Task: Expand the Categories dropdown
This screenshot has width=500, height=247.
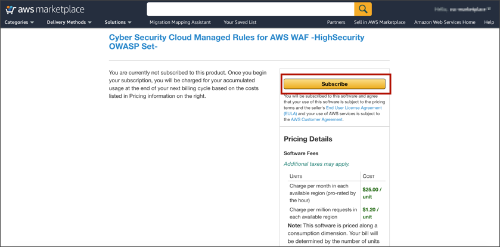Action: coord(19,22)
